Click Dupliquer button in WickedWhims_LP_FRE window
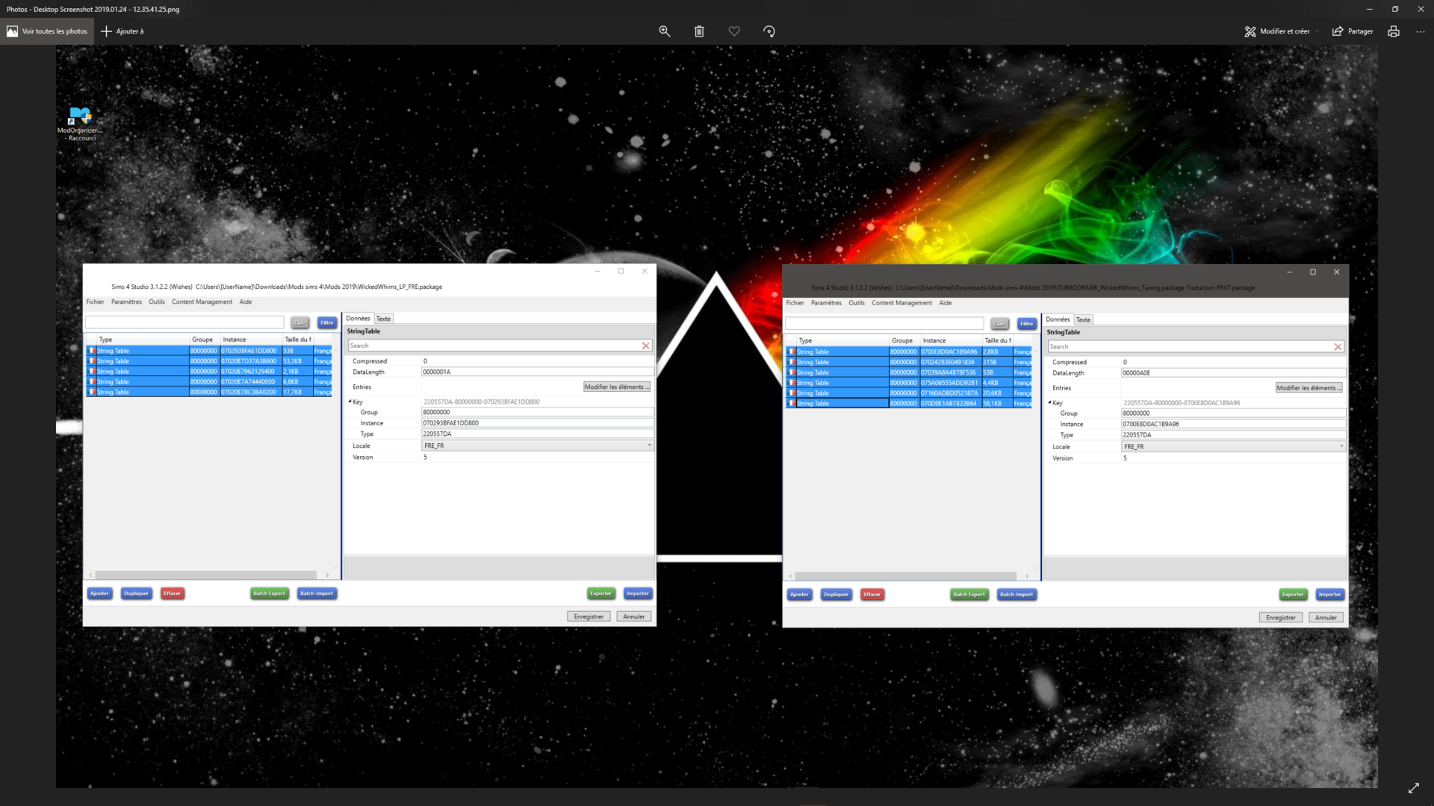 coord(136,594)
